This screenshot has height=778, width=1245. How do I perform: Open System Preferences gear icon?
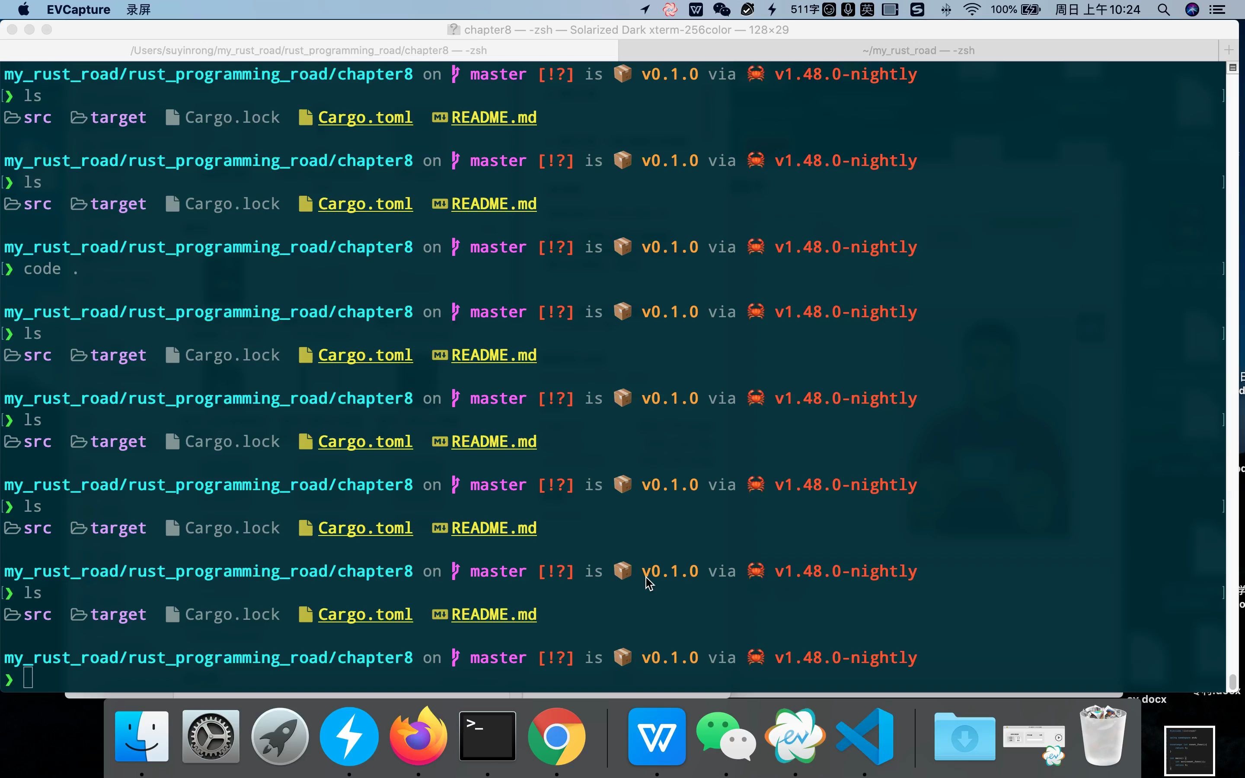tap(211, 737)
